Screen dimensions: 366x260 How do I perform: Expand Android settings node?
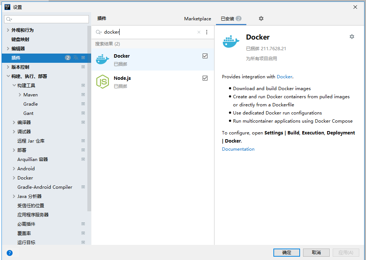click(14, 168)
